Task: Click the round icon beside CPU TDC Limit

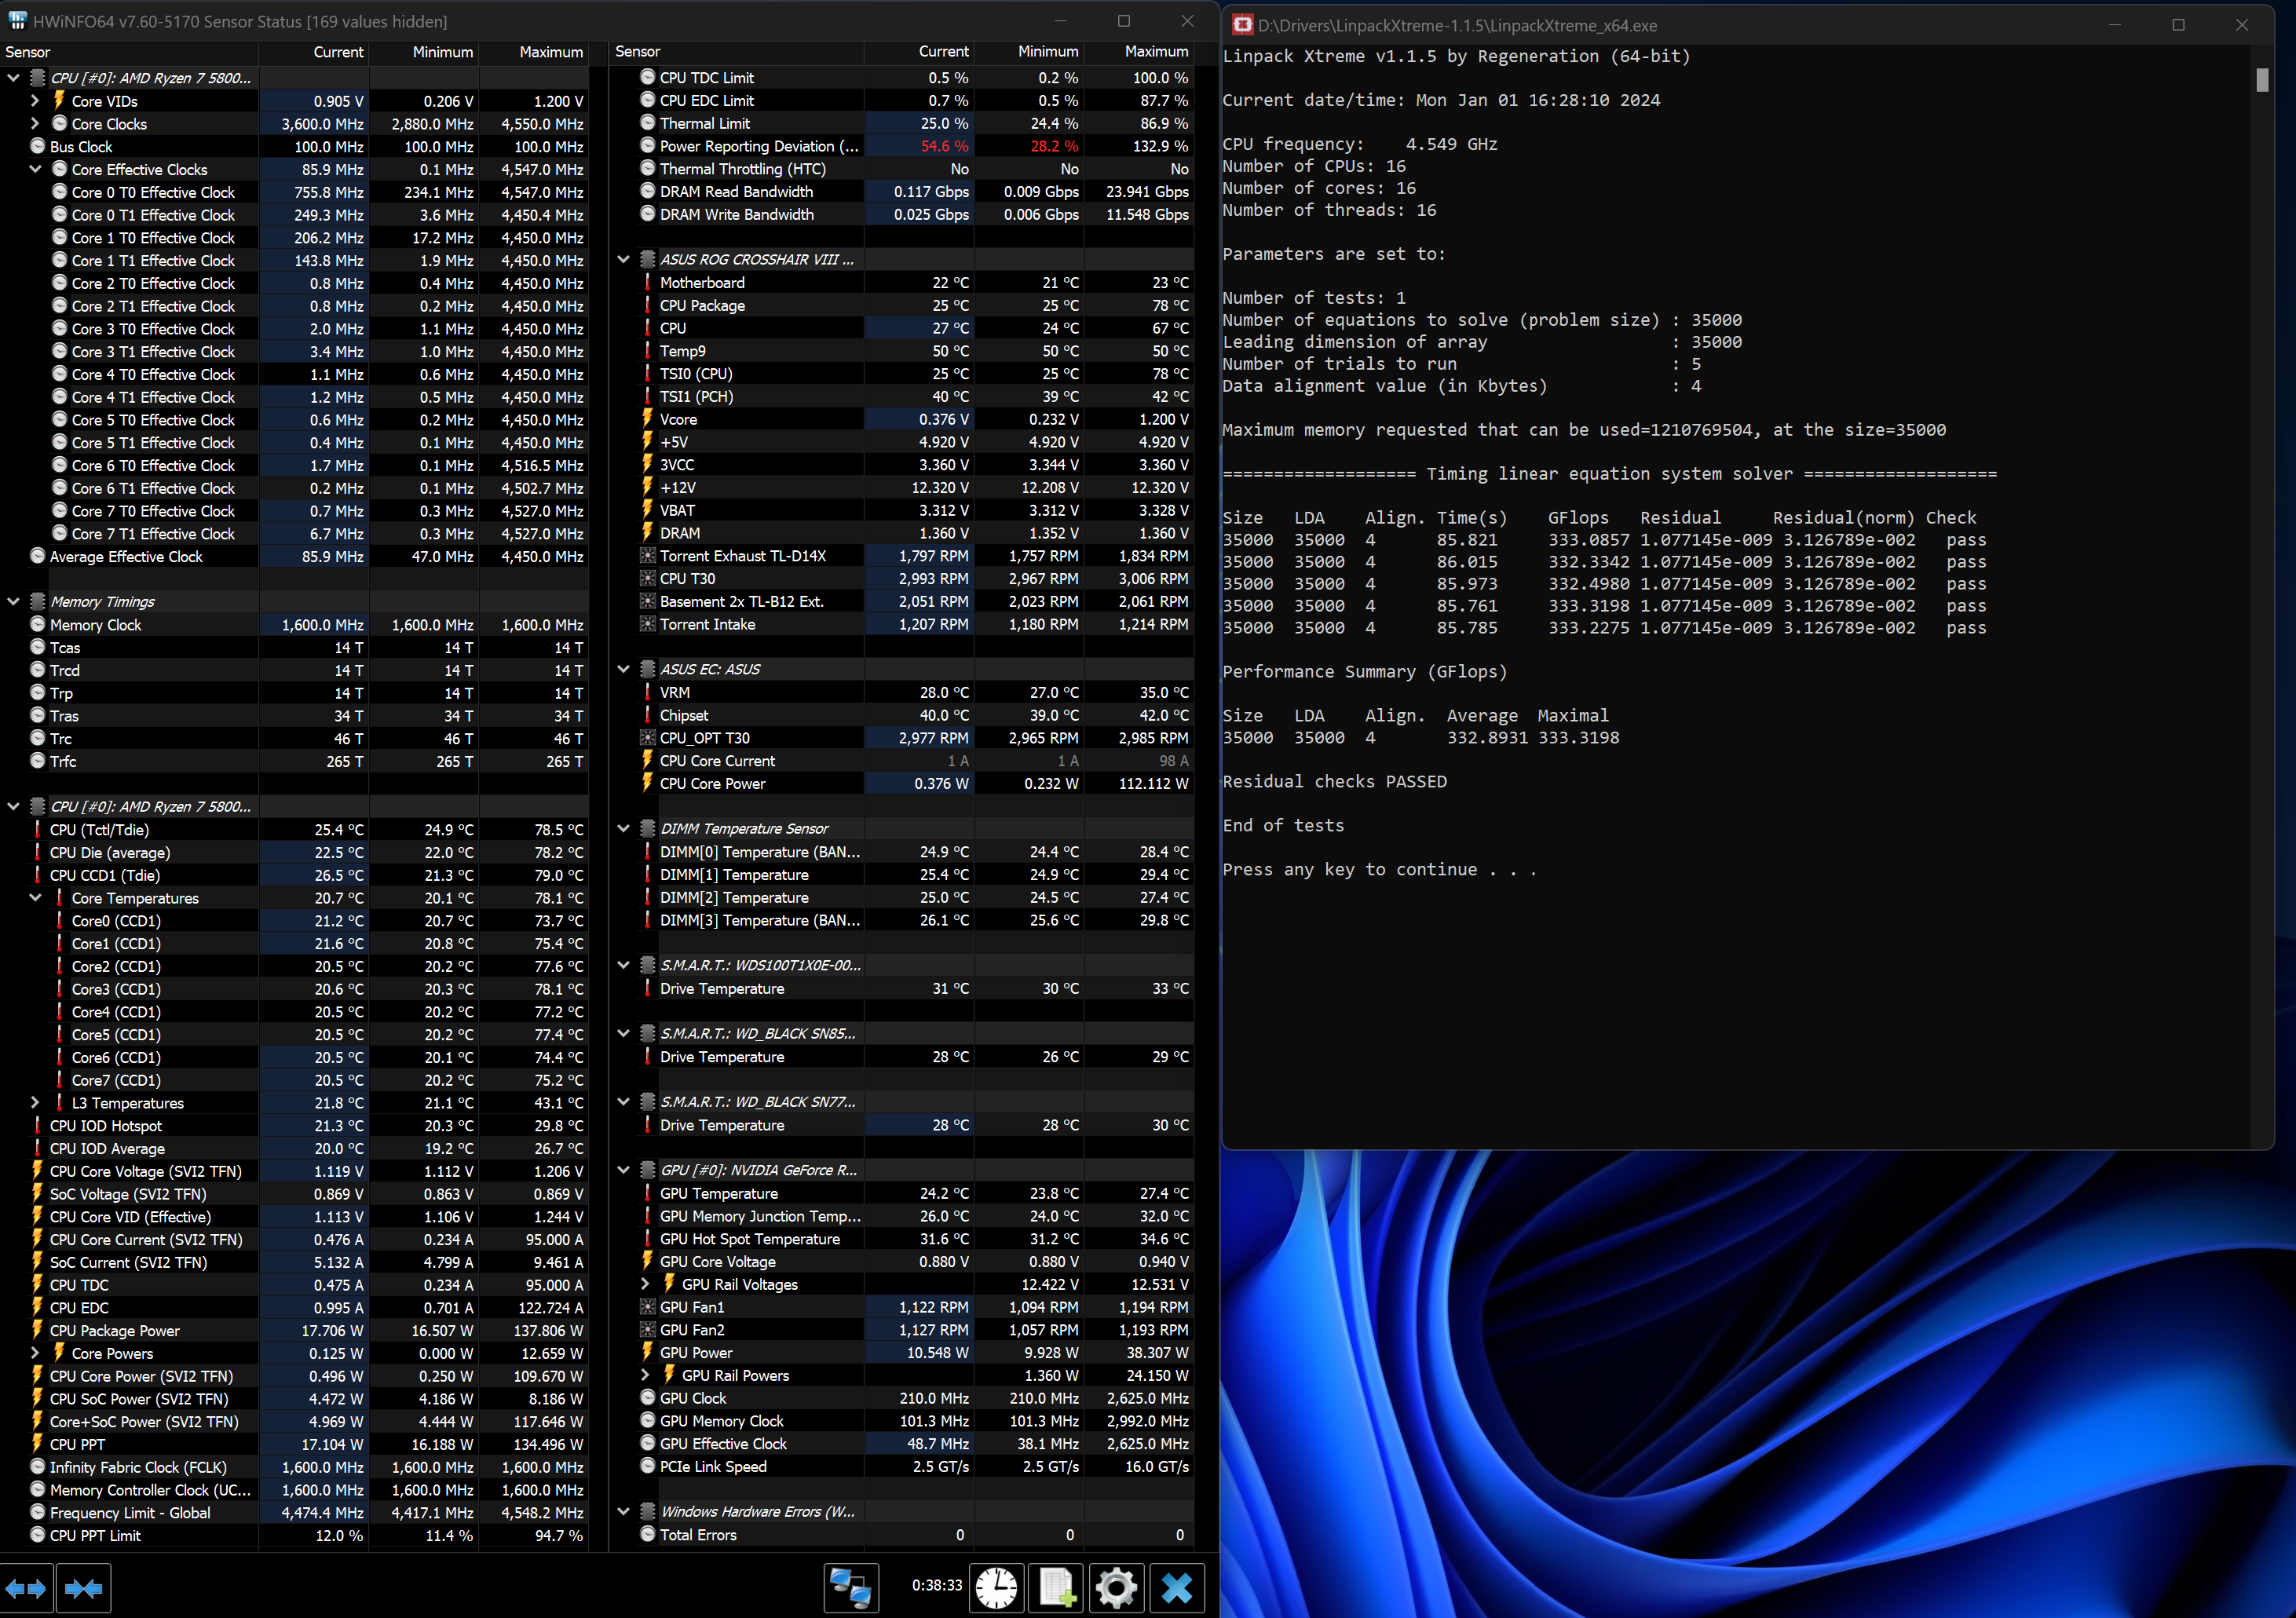Action: [x=648, y=77]
